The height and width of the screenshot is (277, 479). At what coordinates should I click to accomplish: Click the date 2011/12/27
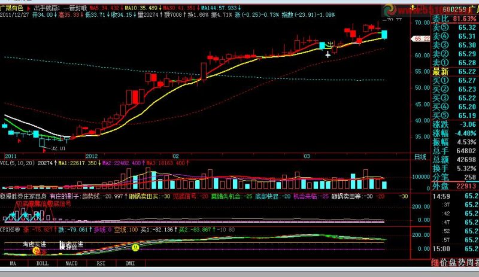[14, 15]
